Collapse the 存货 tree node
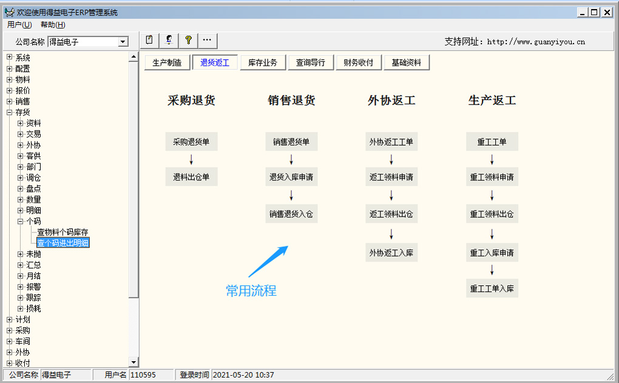 pyautogui.click(x=10, y=112)
